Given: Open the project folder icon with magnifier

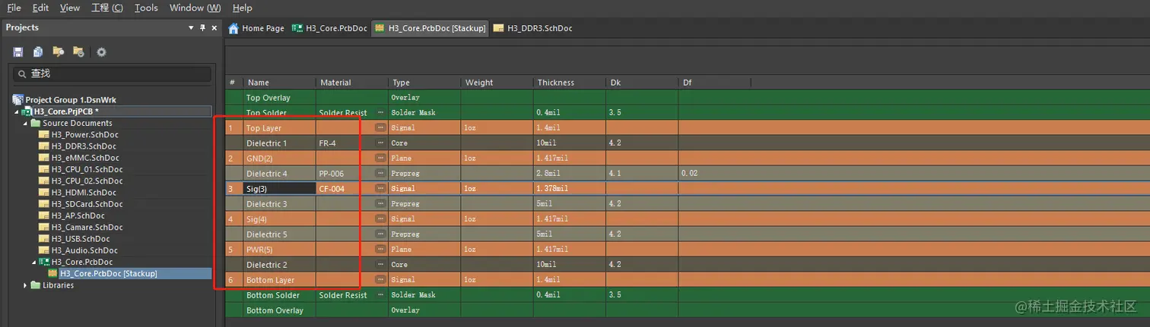Looking at the screenshot, I should pos(58,52).
